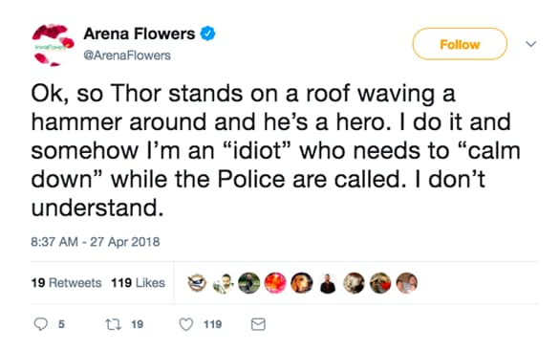This screenshot has width=560, height=351.
Task: Open the first liker avatar with bird
Action: [x=197, y=283]
